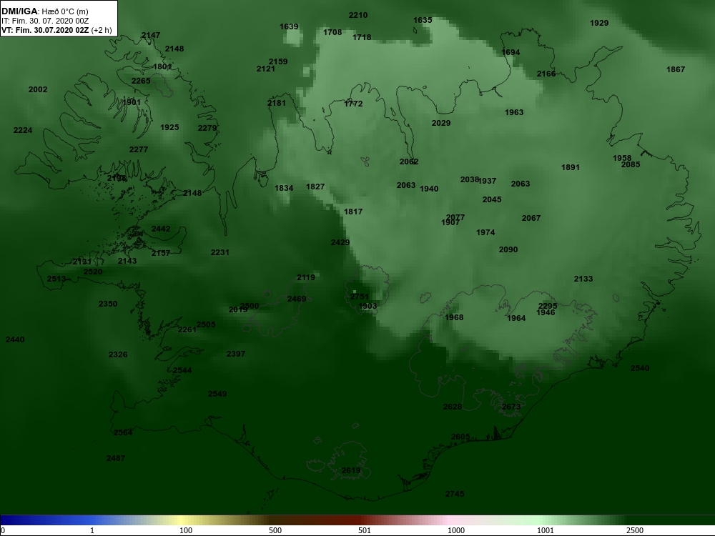Image resolution: width=715 pixels, height=536 pixels.
Task: Select the 2619 value on the south glacier
Action: (350, 470)
